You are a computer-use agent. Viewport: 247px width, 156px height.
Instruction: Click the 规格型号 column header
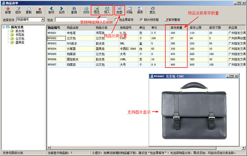[128, 28]
